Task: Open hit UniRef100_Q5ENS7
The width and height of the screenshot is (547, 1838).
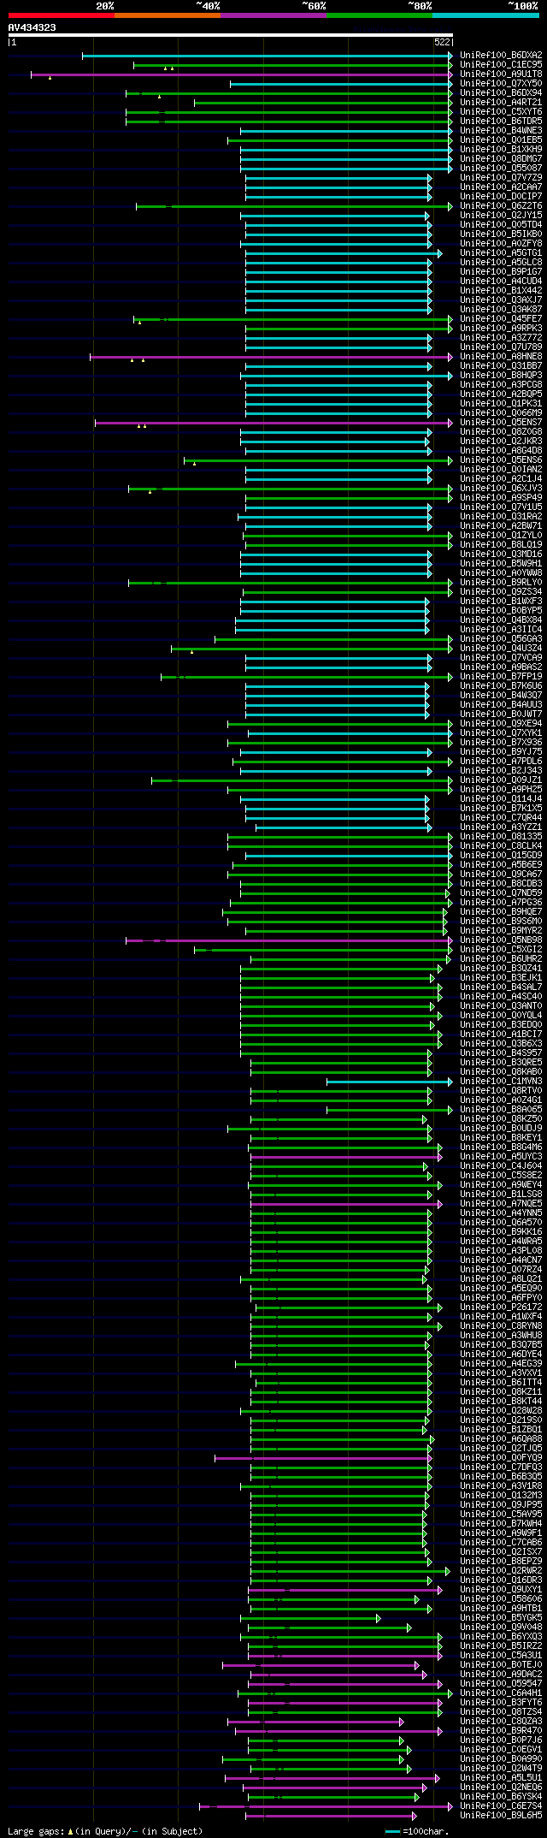Action: click(501, 423)
